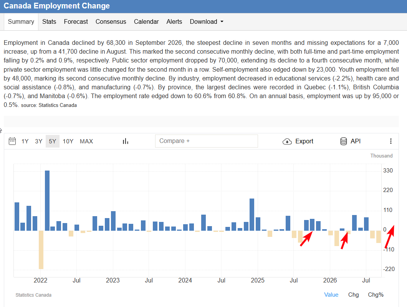
Task: Open the Summary tab
Action: tap(21, 22)
